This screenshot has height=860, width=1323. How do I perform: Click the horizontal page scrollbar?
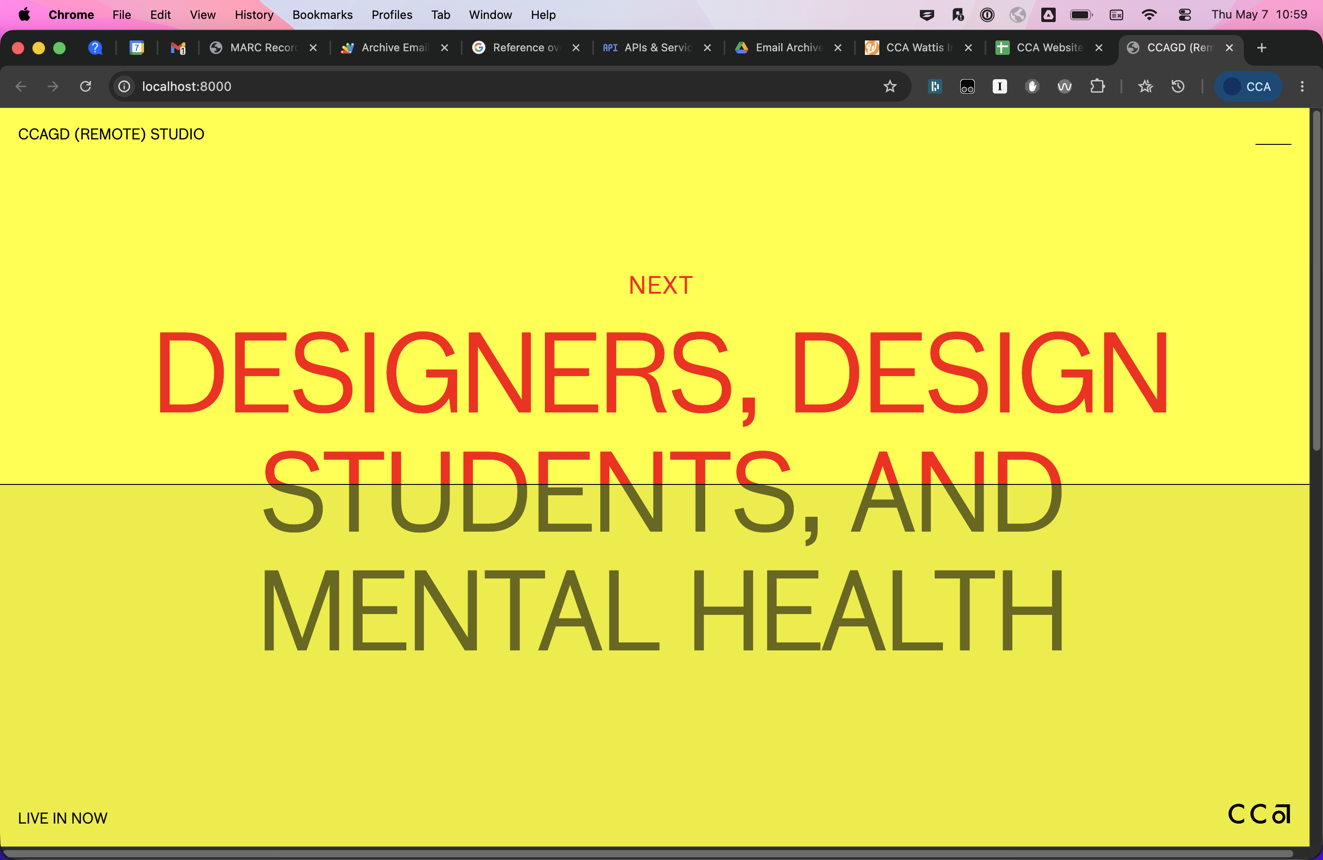click(648, 853)
